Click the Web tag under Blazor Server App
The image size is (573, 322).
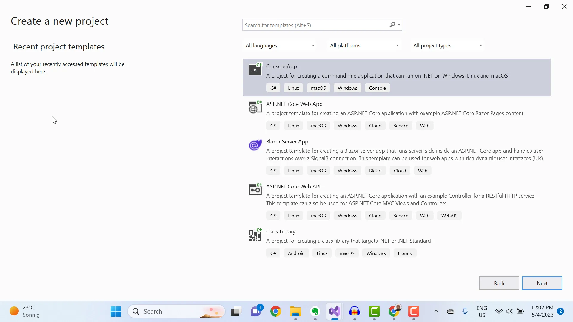[x=423, y=171]
